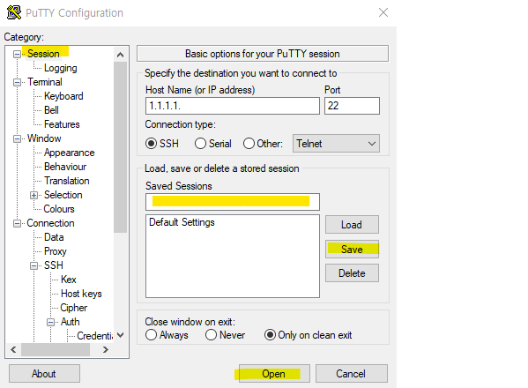The height and width of the screenshot is (388, 528).
Task: Click the Delete session button
Action: coord(352,273)
